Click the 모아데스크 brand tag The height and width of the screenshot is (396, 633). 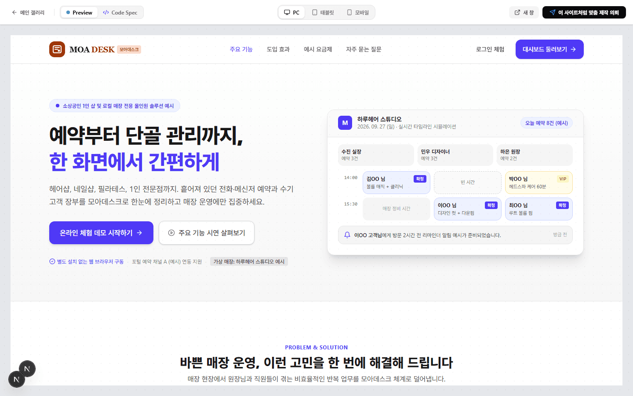point(129,49)
